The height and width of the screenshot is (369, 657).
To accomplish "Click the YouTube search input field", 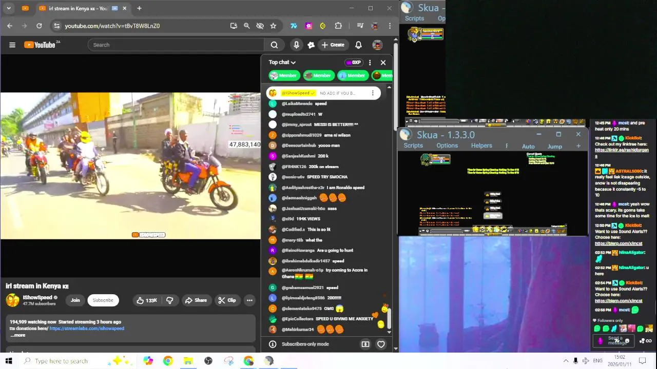I will 176,45.
